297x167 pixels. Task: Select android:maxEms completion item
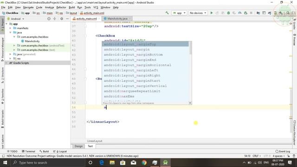click(145, 96)
